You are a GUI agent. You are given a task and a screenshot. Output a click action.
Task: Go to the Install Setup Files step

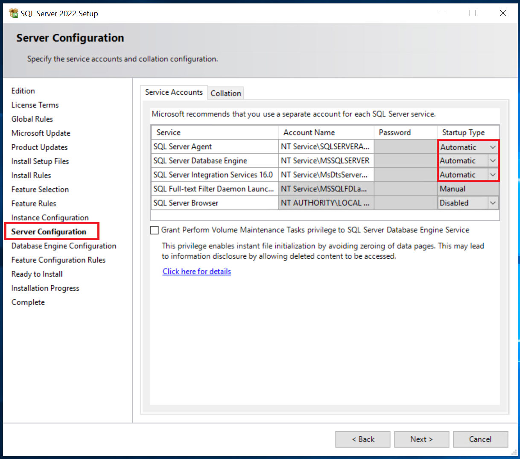[x=40, y=161]
